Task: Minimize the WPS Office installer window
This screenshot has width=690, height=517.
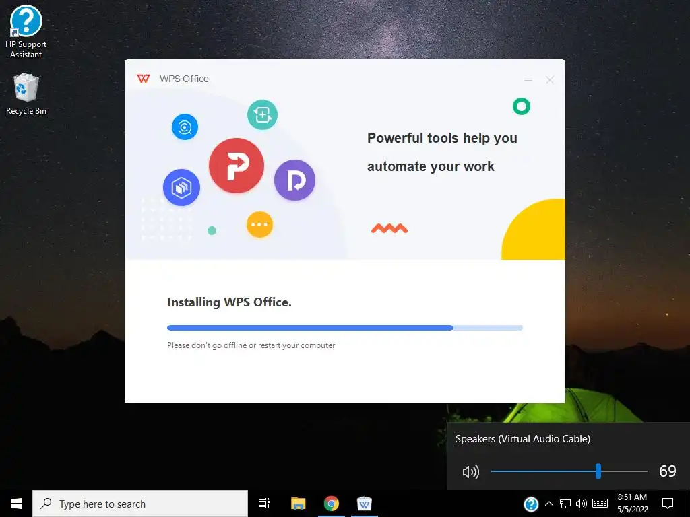Action: [x=528, y=80]
